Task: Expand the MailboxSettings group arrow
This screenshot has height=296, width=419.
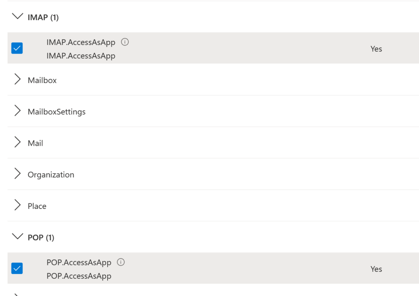Action: pyautogui.click(x=17, y=111)
